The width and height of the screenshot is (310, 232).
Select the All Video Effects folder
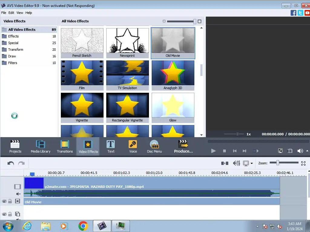pyautogui.click(x=29, y=30)
